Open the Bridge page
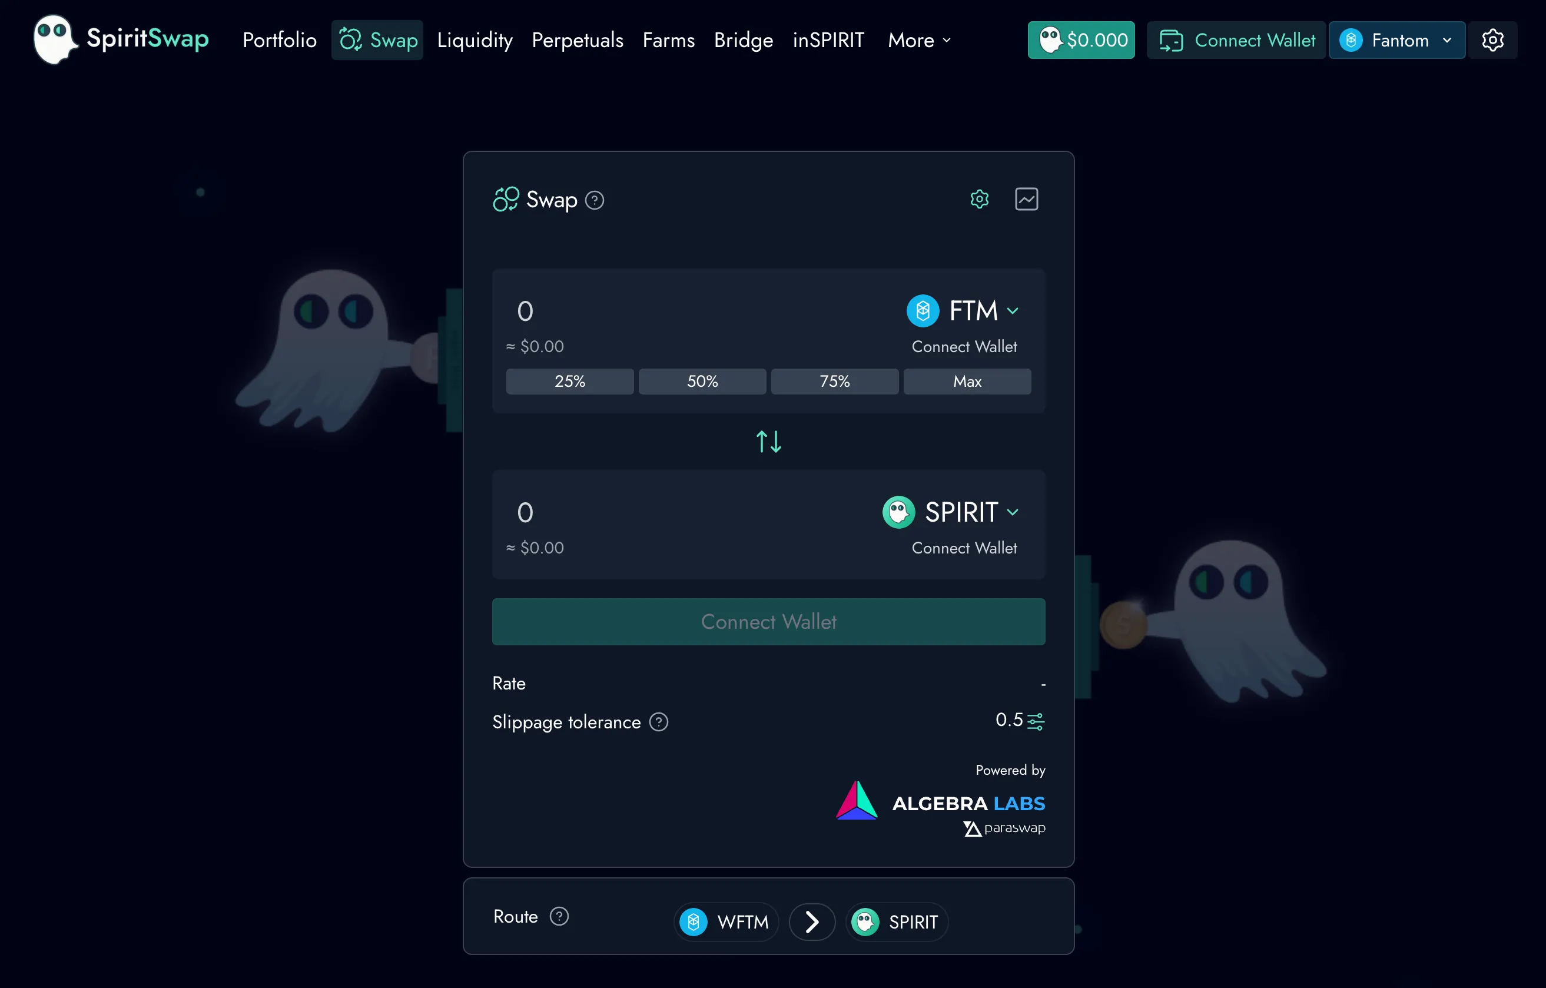The height and width of the screenshot is (988, 1546). [x=744, y=40]
